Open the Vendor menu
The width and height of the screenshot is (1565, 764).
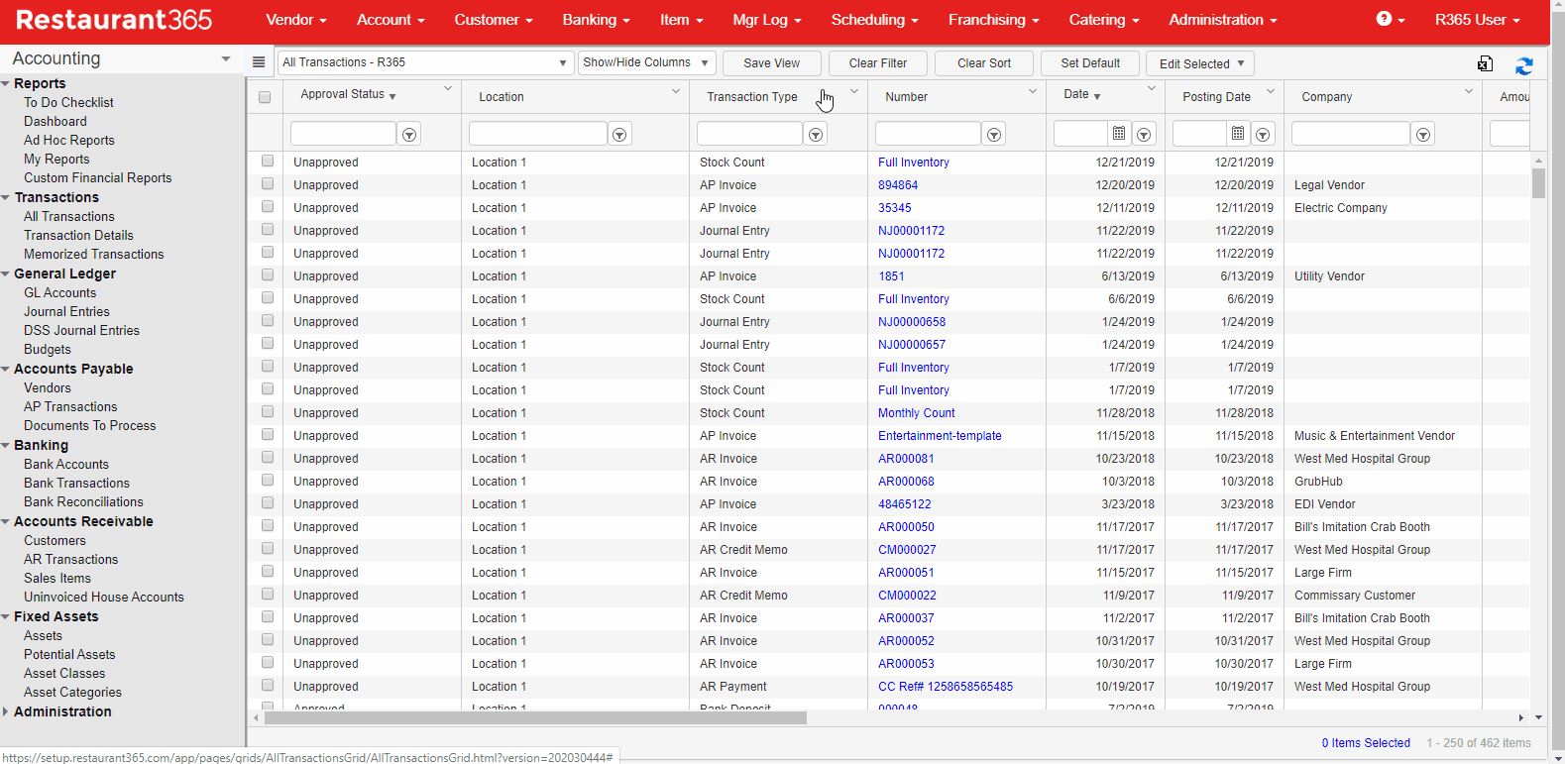(x=295, y=20)
